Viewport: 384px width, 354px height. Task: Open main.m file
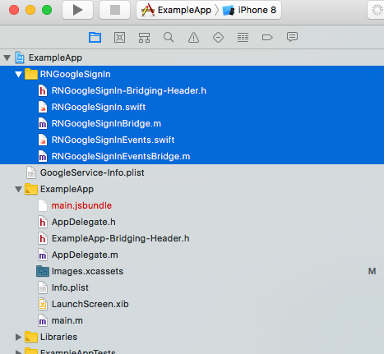coord(192,320)
